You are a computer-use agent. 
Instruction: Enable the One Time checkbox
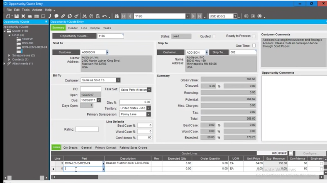254,45
